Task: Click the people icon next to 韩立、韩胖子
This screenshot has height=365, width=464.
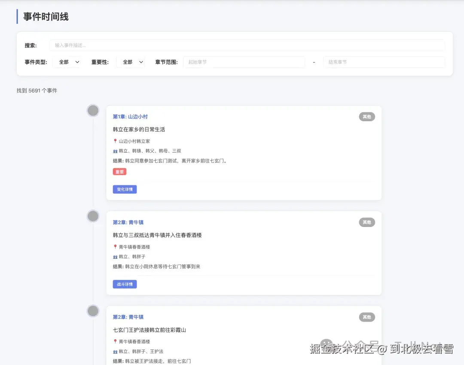Action: click(x=114, y=258)
